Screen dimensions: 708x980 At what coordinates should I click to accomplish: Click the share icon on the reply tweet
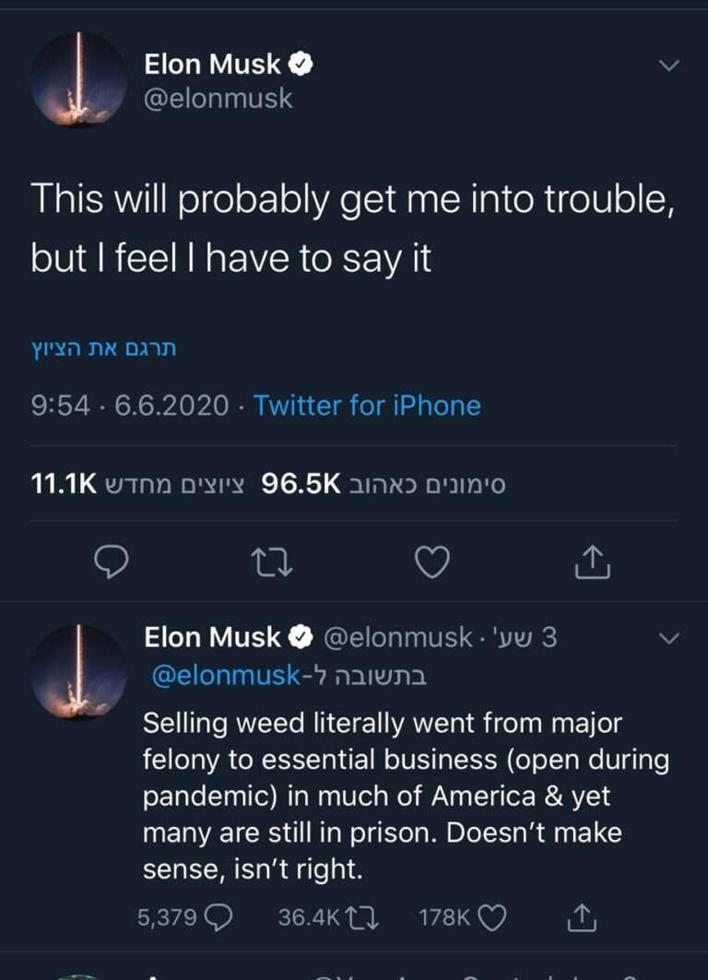pos(583,916)
